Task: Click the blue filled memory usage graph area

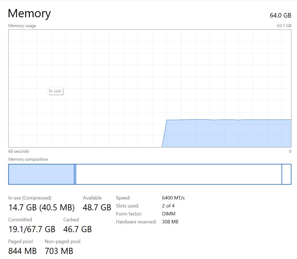Action: (x=226, y=134)
